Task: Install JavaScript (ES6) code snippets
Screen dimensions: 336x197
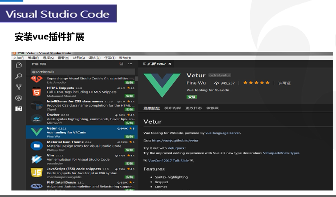Action: (129, 177)
